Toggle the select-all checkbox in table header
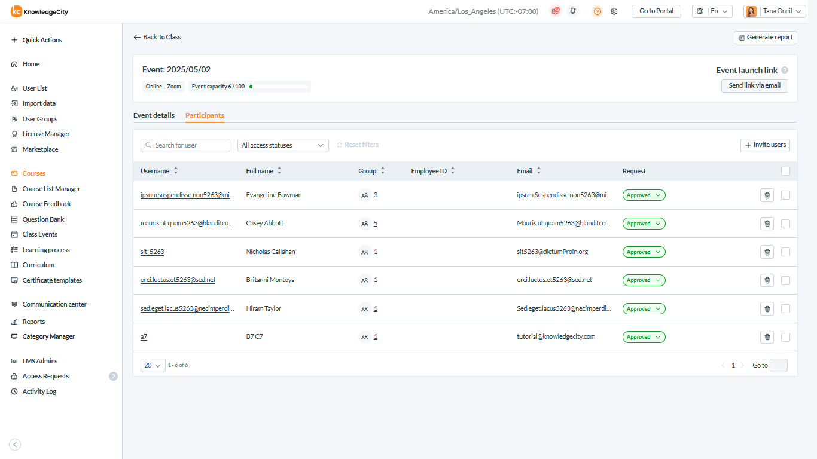 785,172
